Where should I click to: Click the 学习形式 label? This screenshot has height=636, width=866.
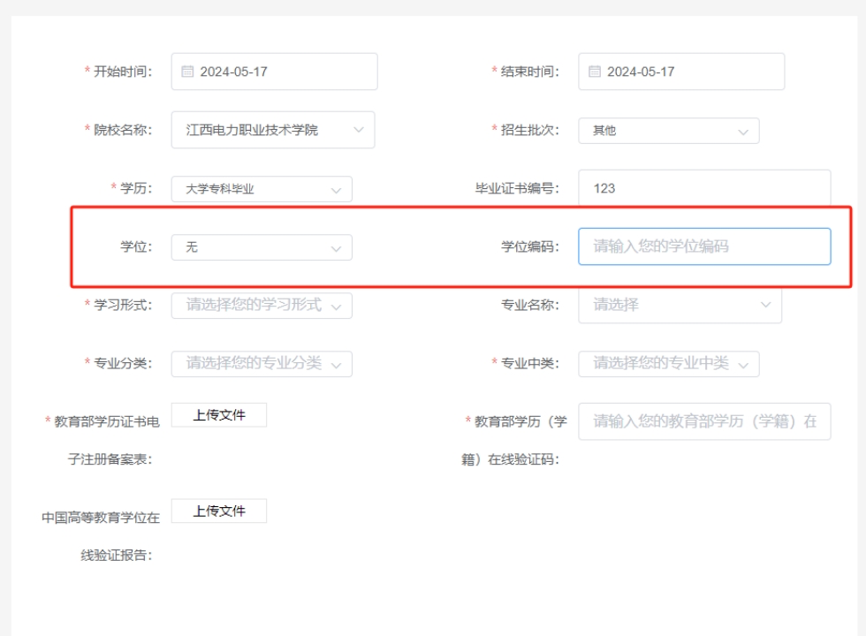123,305
